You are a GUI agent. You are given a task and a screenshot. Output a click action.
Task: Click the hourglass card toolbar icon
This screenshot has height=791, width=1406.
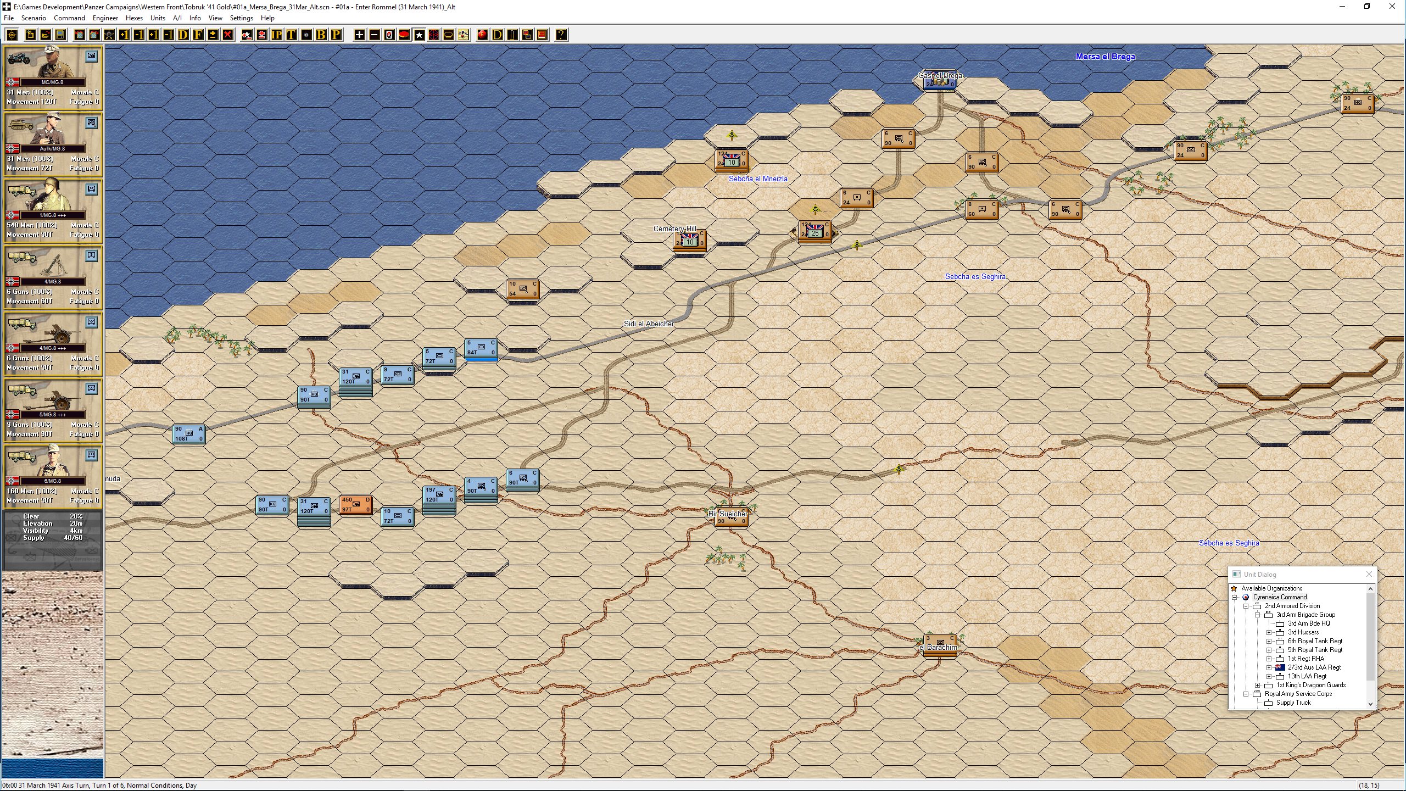(389, 35)
